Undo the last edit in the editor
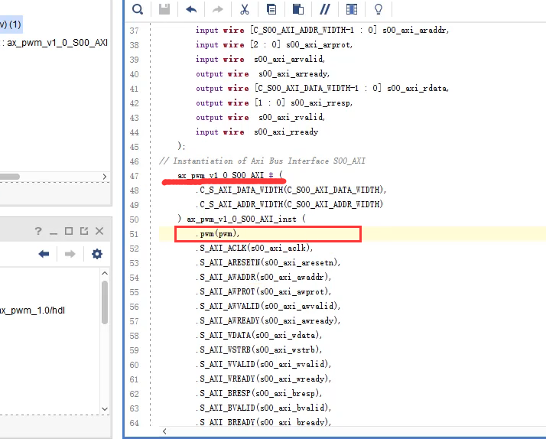 [x=191, y=9]
